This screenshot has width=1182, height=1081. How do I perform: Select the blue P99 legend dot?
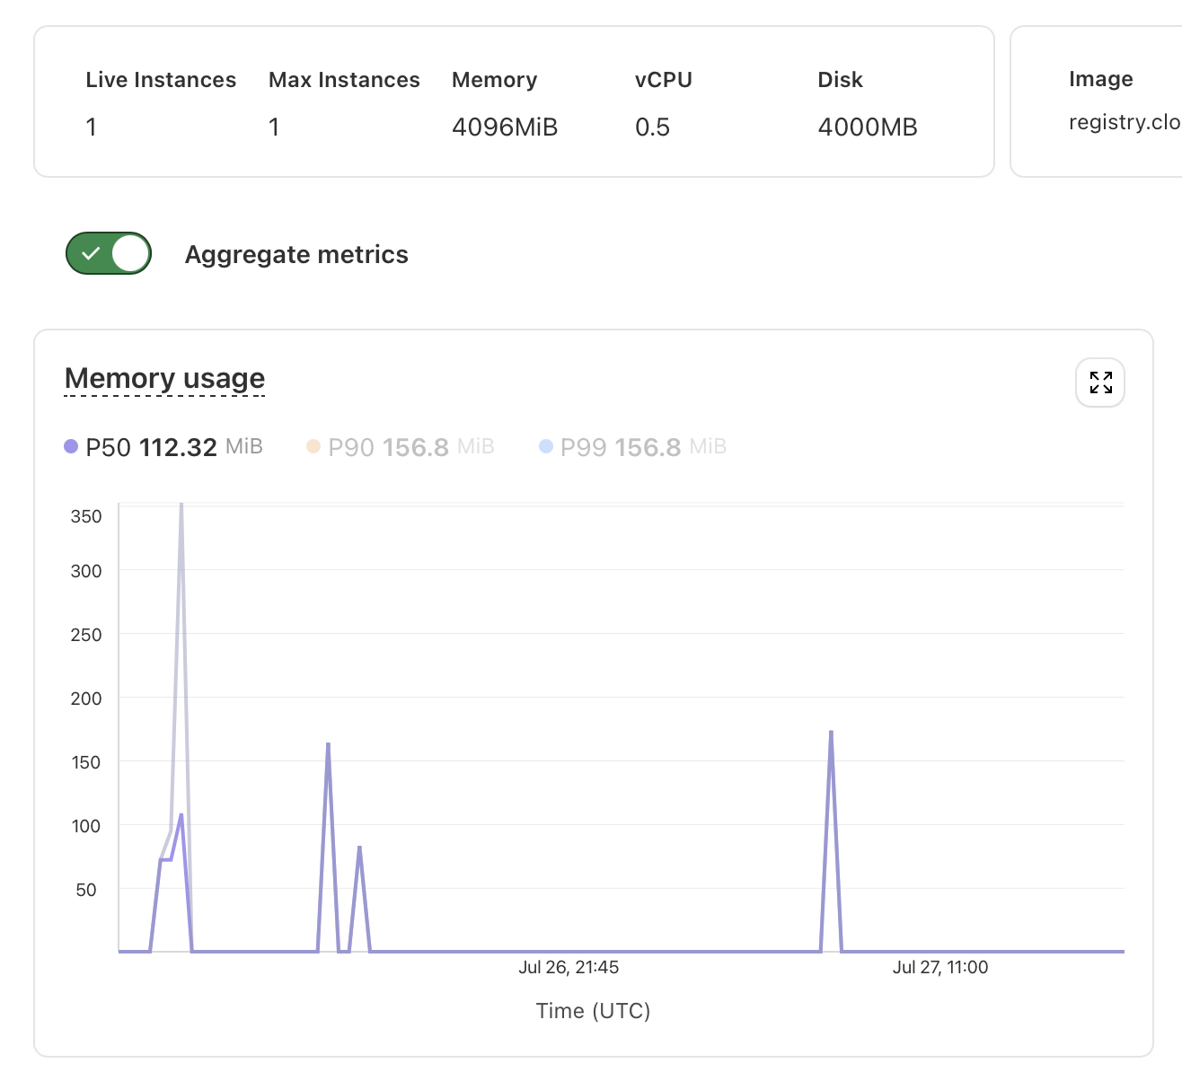pos(545,445)
